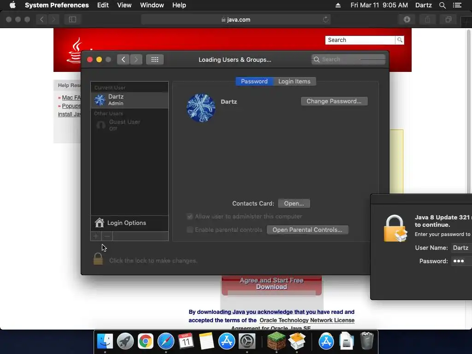The width and height of the screenshot is (472, 354).
Task: Open System Preferences gear in the Dock
Action: 247,342
